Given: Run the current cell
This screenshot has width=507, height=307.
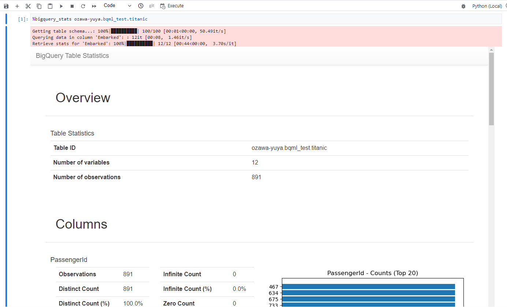Looking at the screenshot, I should pyautogui.click(x=61, y=5).
